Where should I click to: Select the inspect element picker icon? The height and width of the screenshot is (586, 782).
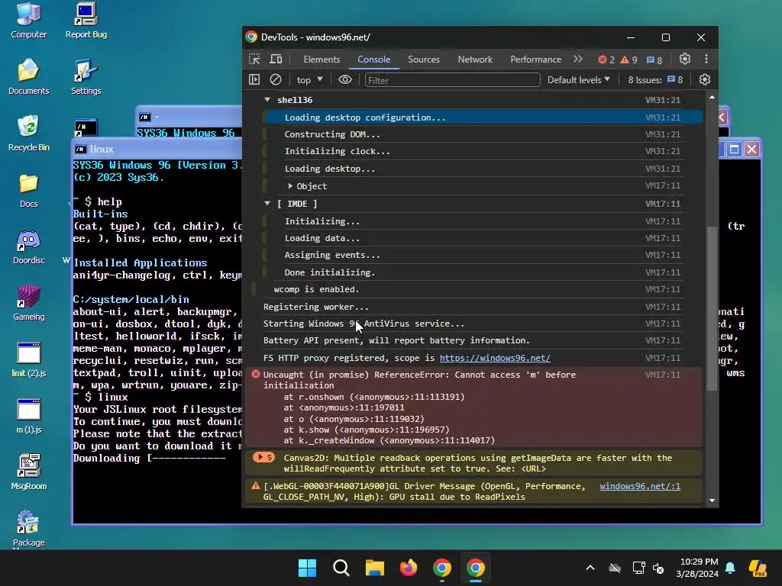[254, 60]
